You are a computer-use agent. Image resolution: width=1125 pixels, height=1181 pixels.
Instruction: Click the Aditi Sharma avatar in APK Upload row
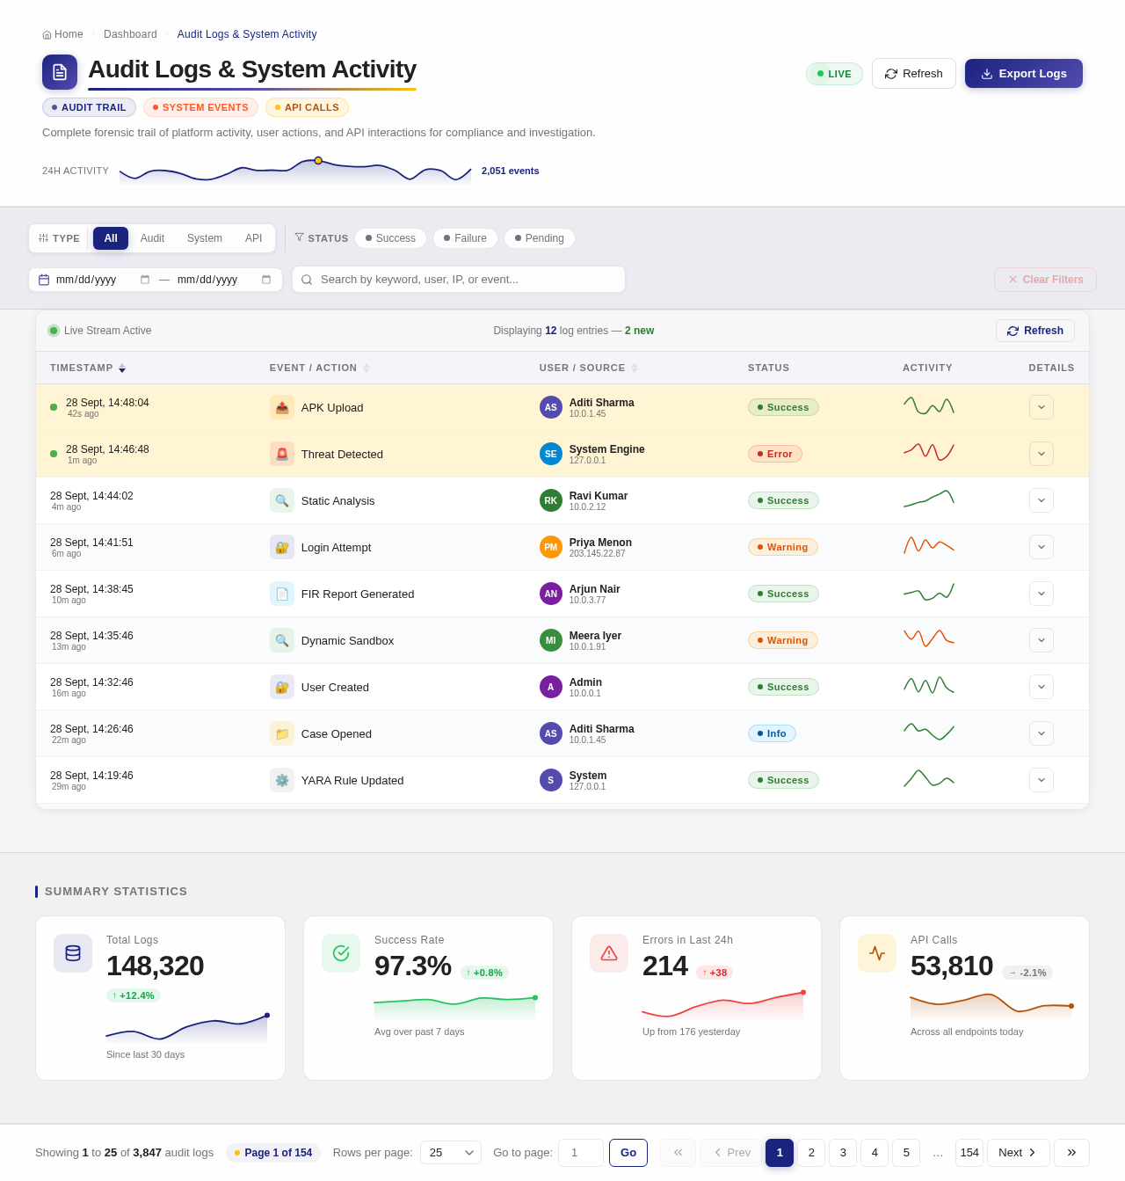coord(551,407)
